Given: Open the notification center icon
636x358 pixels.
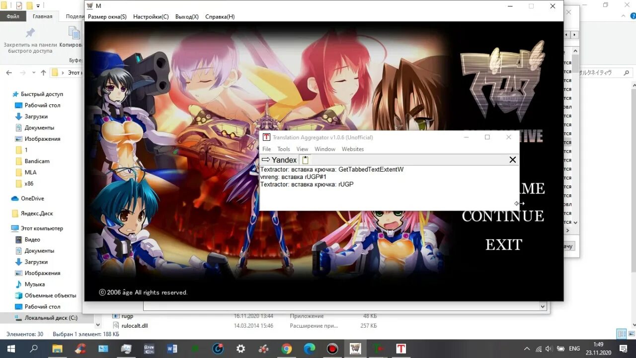Looking at the screenshot, I should (x=623, y=349).
